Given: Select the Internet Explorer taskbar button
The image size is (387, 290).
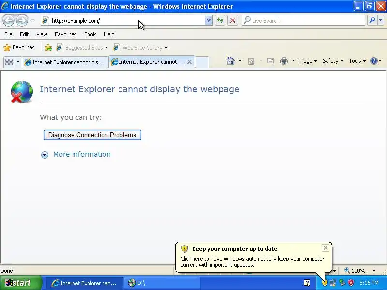Looking at the screenshot, I should point(84,283).
